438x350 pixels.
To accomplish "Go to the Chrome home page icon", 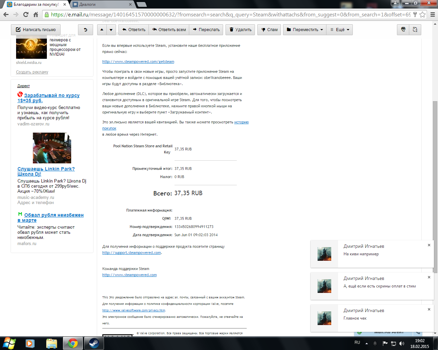I will (x=36, y=14).
